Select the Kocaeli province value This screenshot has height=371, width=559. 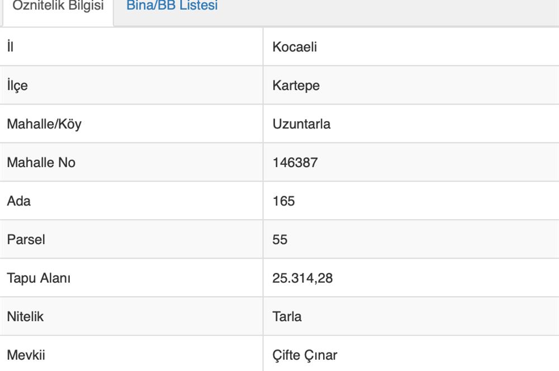[x=295, y=47]
